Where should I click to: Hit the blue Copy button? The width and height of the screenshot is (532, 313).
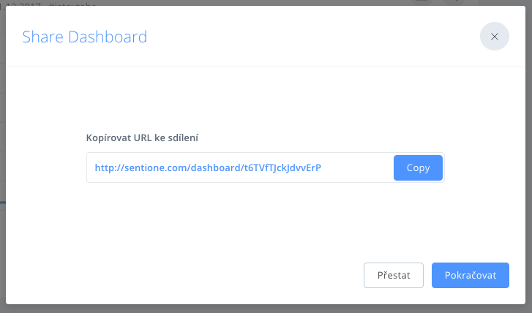[418, 167]
